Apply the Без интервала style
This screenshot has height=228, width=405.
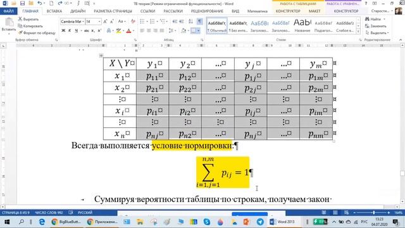(238, 26)
